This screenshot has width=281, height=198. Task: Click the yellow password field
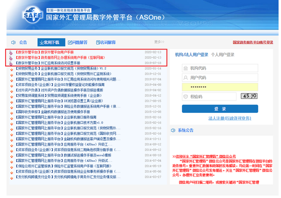pyautogui.click(x=220, y=87)
